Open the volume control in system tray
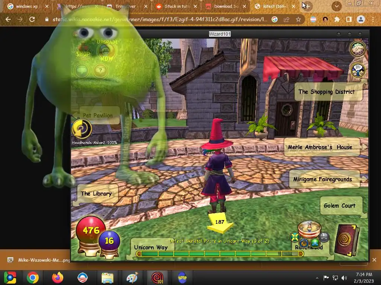 [x=344, y=278]
